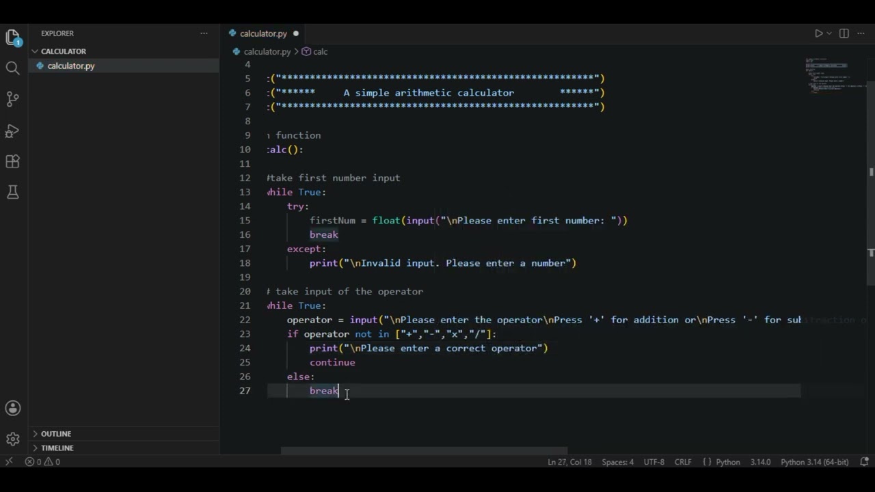This screenshot has height=492, width=875.
Task: Change end of line sequence CRLF
Action: pyautogui.click(x=683, y=462)
